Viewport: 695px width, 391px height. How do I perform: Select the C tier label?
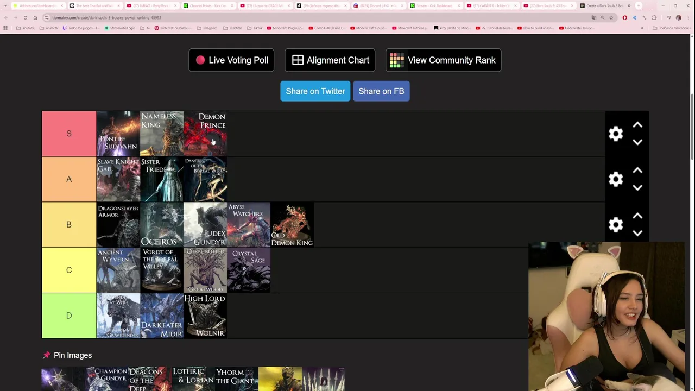[69, 270]
